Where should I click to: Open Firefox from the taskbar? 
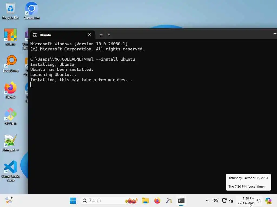[157, 201]
